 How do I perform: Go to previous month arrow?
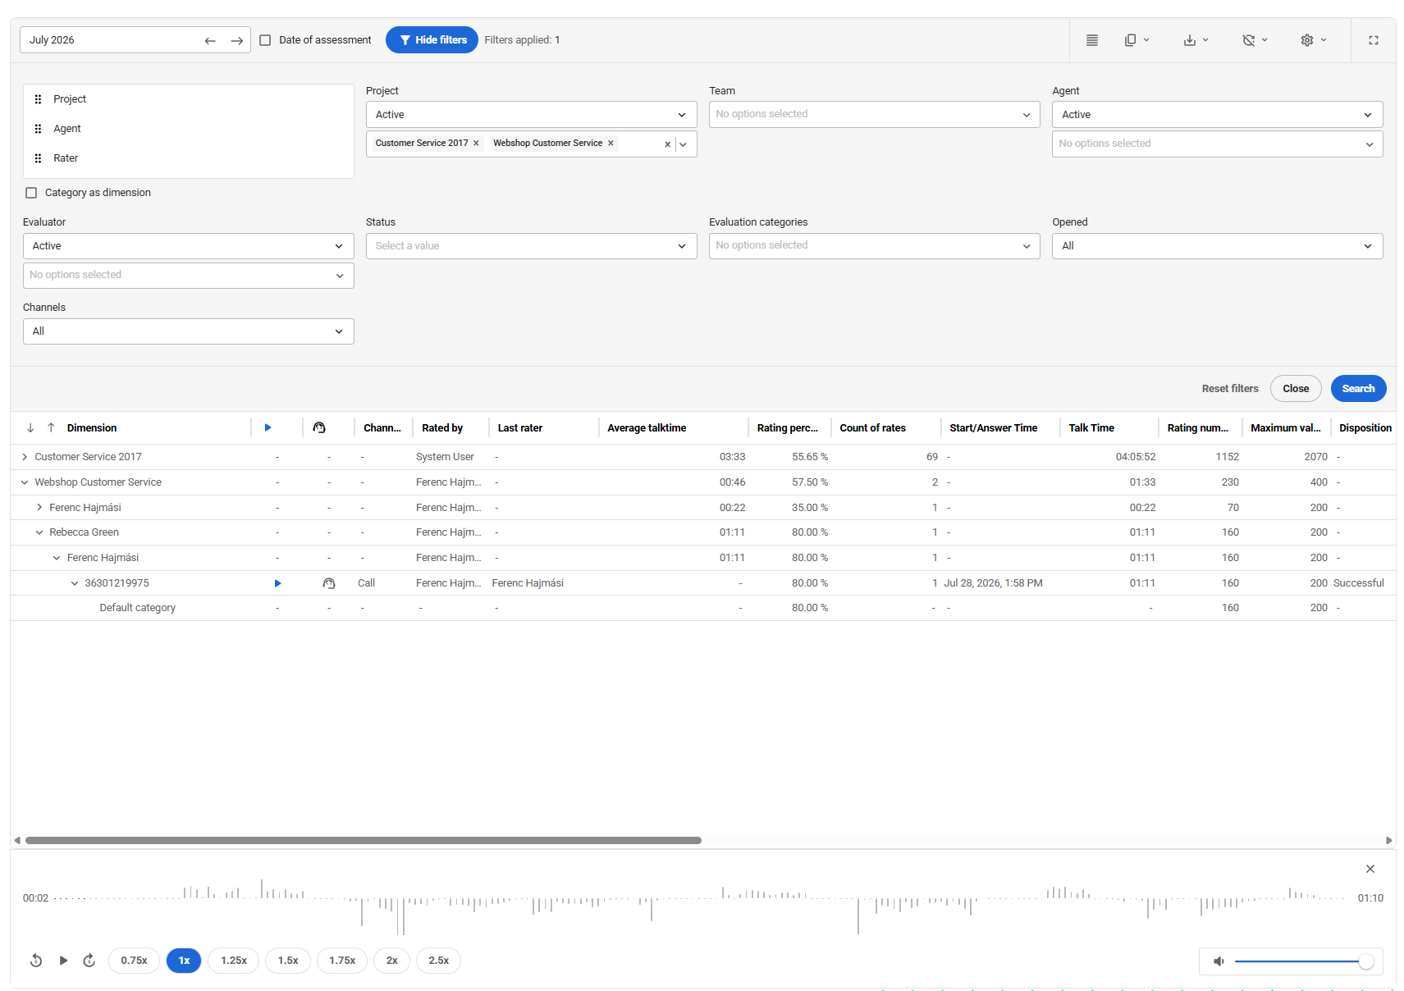click(210, 40)
